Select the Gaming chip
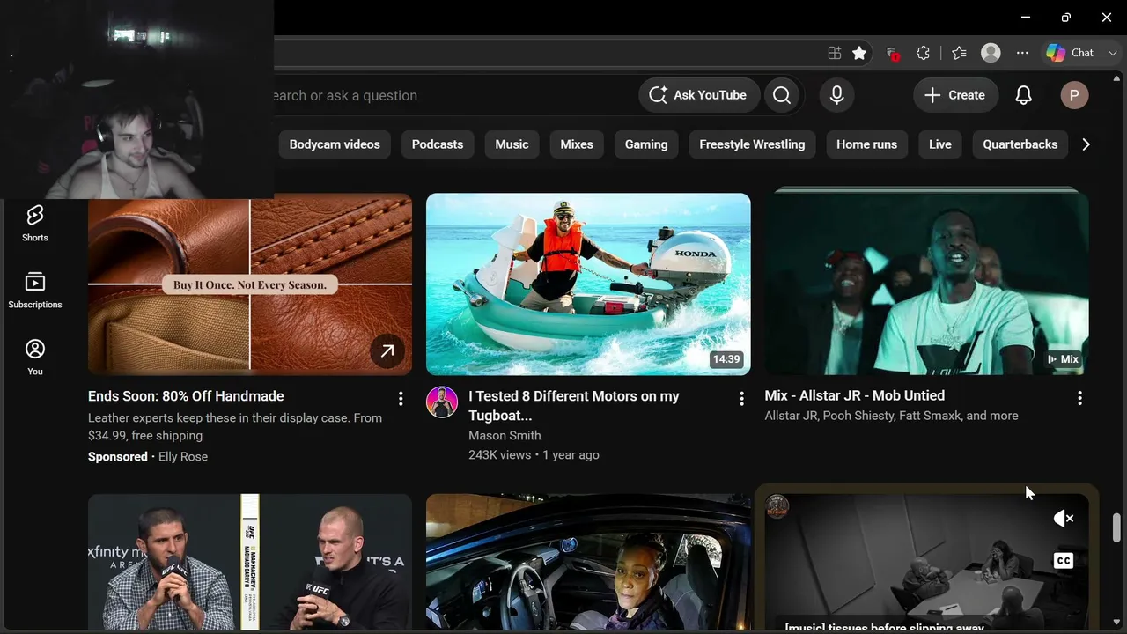Image resolution: width=1127 pixels, height=634 pixels. [x=646, y=144]
